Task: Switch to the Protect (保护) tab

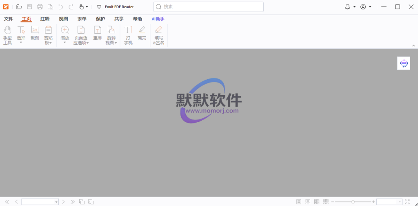Action: (x=100, y=19)
